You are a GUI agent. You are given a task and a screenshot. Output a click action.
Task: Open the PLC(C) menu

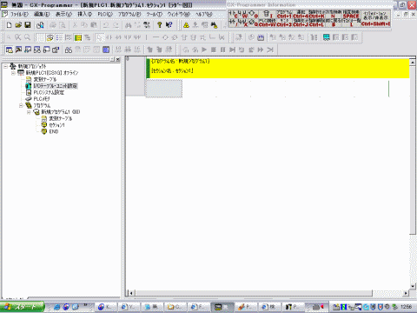point(105,14)
